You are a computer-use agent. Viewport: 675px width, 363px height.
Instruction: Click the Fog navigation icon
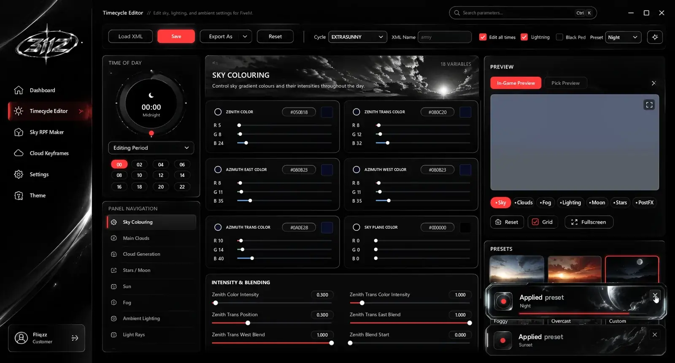coord(114,302)
